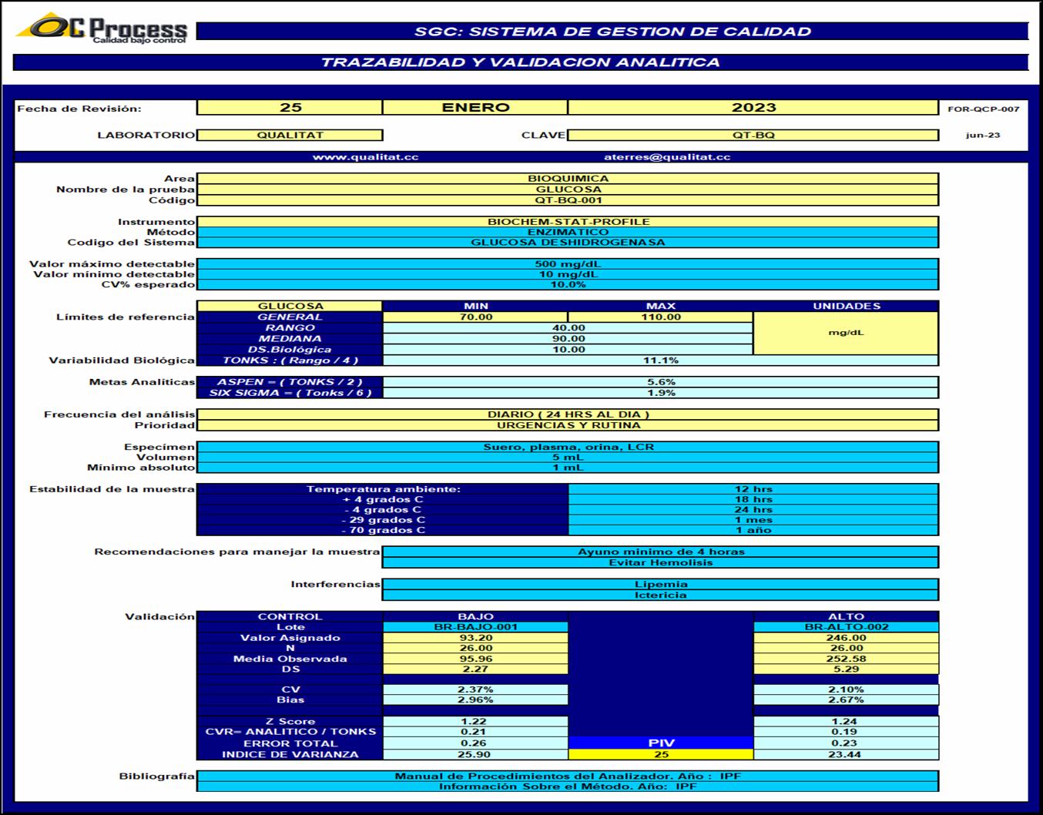The width and height of the screenshot is (1043, 815).
Task: Select min detectable value "10 mg/dL"
Action: (x=568, y=274)
